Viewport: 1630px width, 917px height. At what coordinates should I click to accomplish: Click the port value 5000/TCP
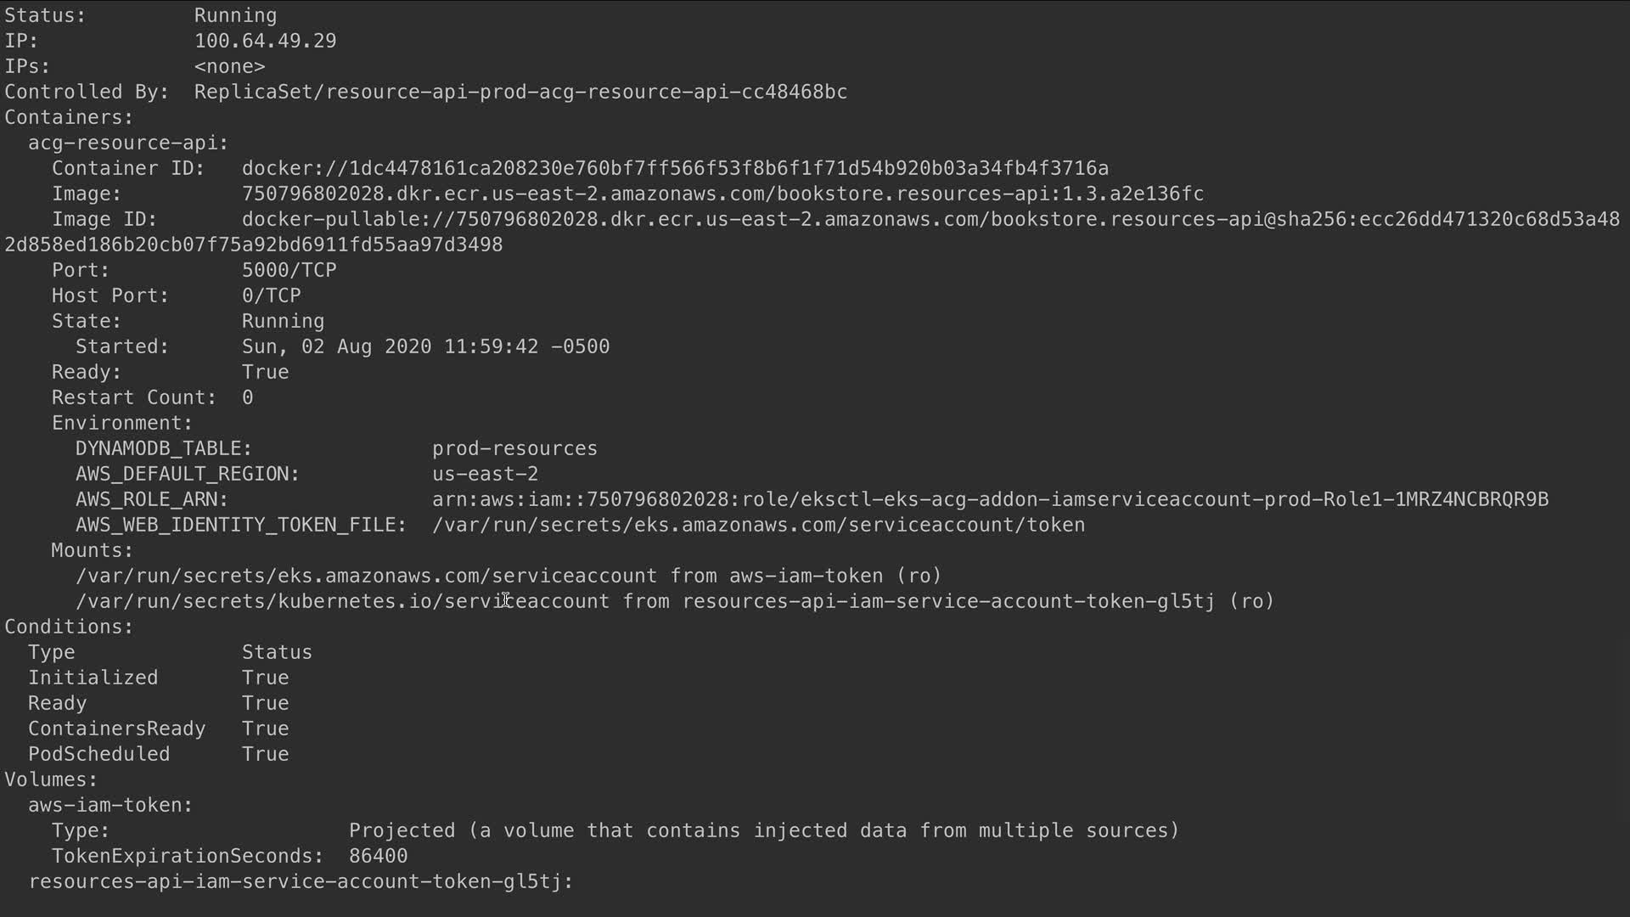(289, 270)
